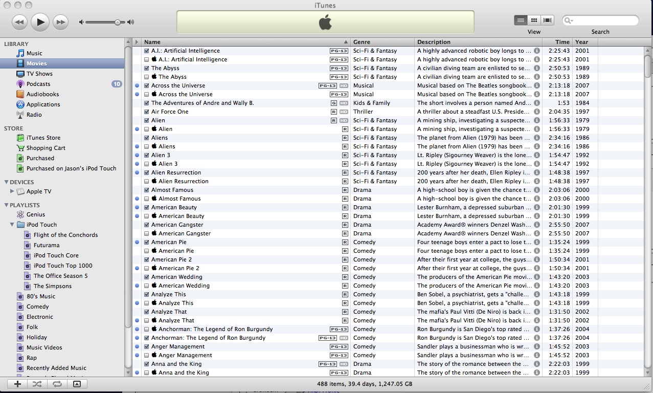Sort movies by Year column
This screenshot has width=653, height=393.
585,42
